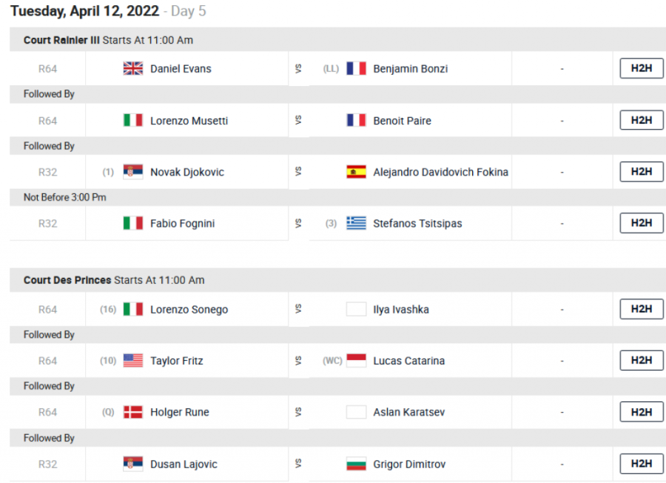This screenshot has width=666, height=483.
Task: Click the Bulgarian flag by Grigor Dimitrov
Action: [x=356, y=464]
